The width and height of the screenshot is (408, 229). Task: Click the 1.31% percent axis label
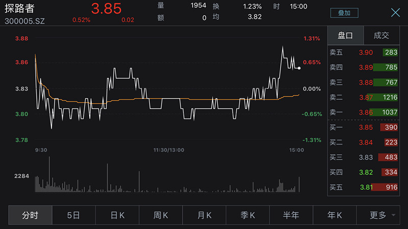pos(312,39)
